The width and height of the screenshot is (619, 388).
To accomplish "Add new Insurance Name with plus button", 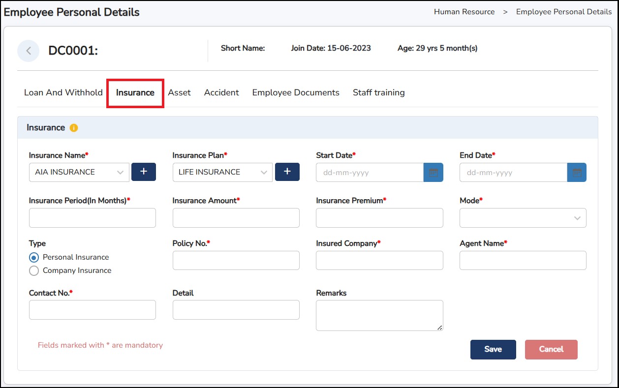I will point(144,172).
